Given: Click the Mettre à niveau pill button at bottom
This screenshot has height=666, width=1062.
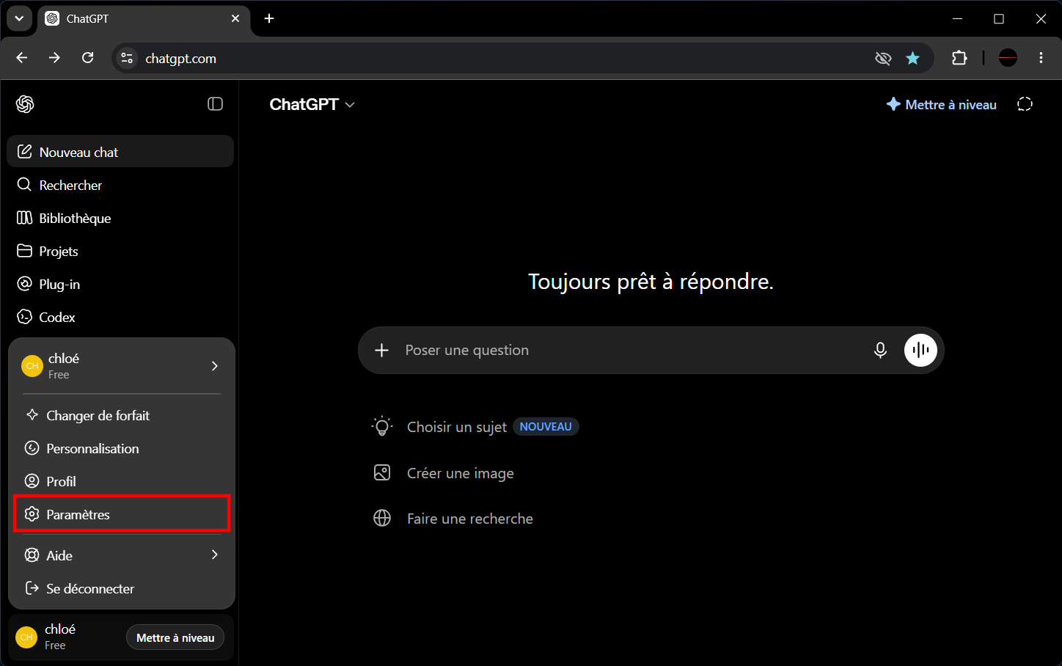Looking at the screenshot, I should pos(175,637).
